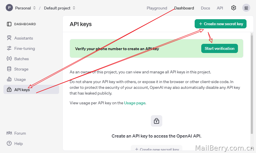This screenshot has height=153, width=256.
Task: Open the settings gear icon
Action: click(233, 8)
